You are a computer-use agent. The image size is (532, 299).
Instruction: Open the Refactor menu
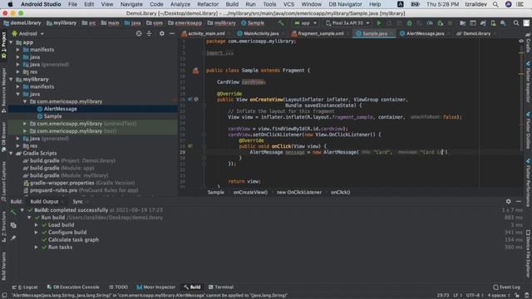click(x=208, y=4)
